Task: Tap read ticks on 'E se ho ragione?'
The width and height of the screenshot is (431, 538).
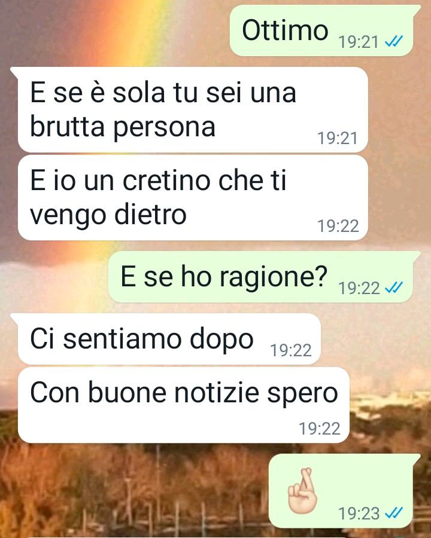Action: (393, 288)
